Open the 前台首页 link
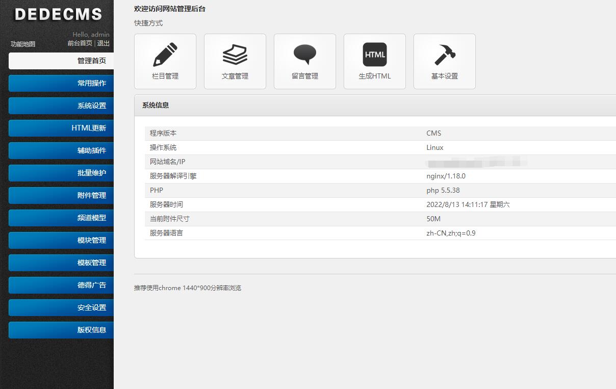This screenshot has width=616, height=389. tap(80, 43)
